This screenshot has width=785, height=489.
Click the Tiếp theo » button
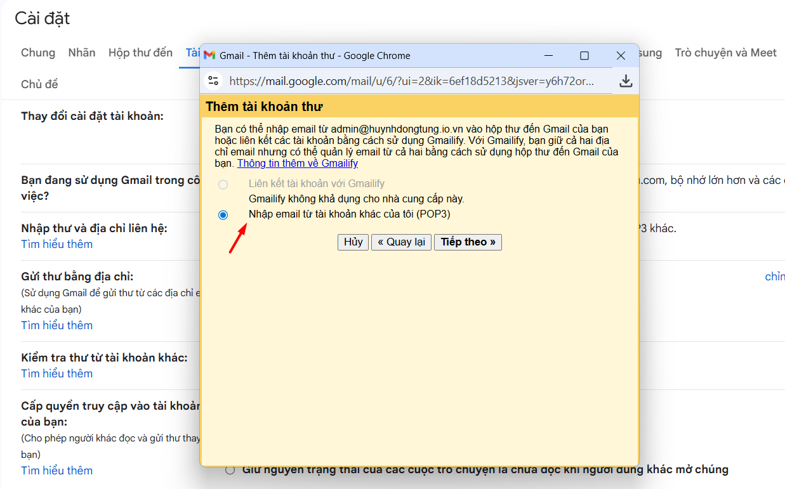point(468,242)
